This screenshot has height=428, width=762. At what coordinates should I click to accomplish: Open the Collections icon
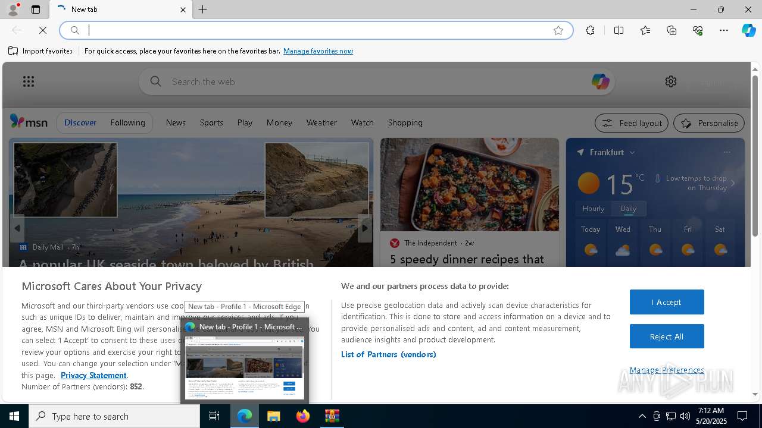672,30
